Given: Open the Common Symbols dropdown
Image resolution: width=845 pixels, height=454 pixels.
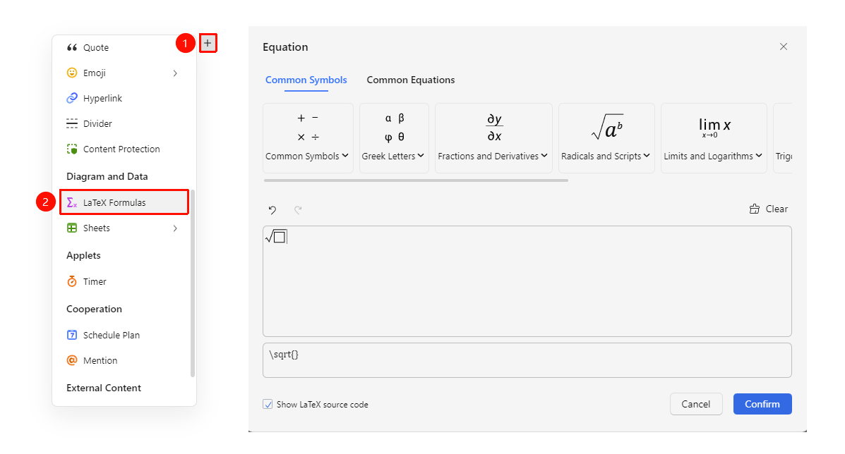Looking at the screenshot, I should 308,138.
